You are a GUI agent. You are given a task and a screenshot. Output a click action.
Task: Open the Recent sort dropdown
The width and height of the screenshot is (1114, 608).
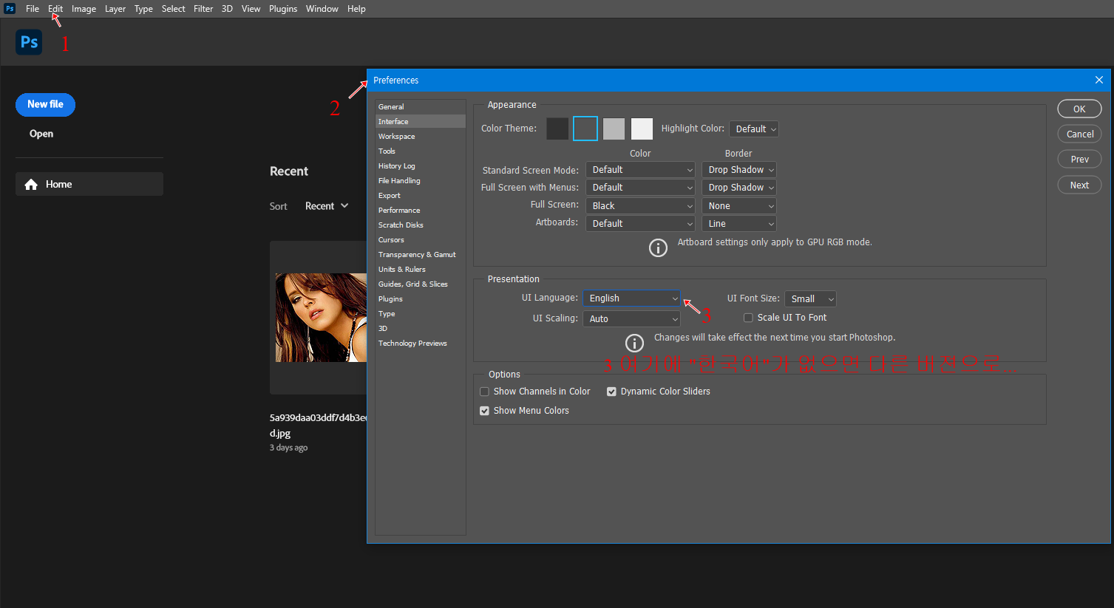(327, 206)
